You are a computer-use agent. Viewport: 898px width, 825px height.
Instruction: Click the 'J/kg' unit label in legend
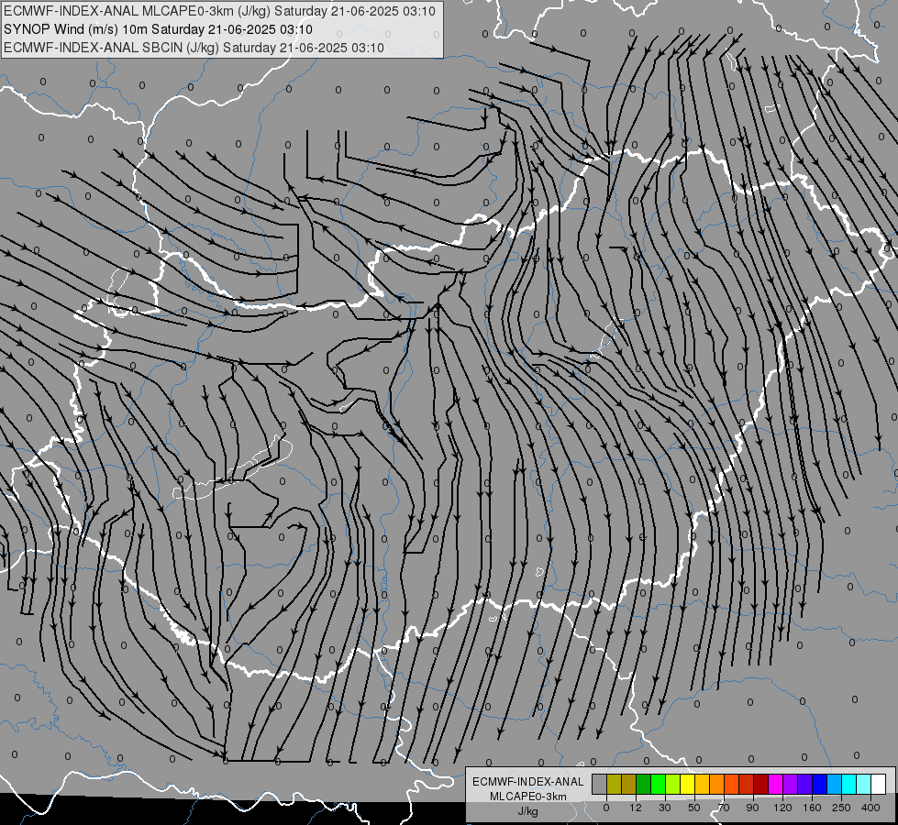(527, 811)
